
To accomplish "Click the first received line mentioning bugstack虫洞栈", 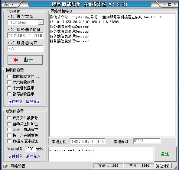I will pyautogui.click(x=106, y=17).
